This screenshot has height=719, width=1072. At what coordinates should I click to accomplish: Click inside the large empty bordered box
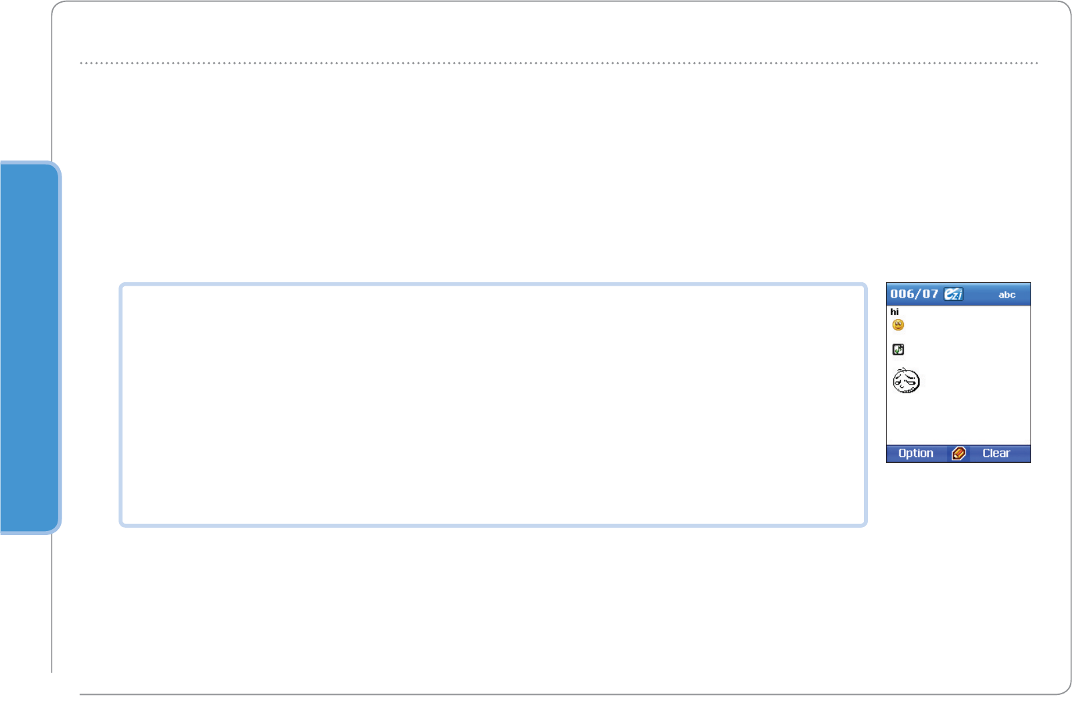(493, 405)
